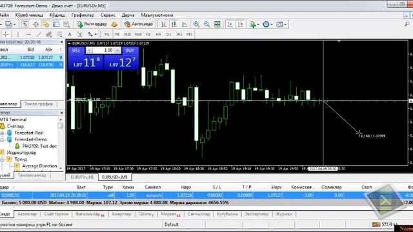413x232 pixels.
Task: Toggle D1 timeframe button
Action: [169, 34]
